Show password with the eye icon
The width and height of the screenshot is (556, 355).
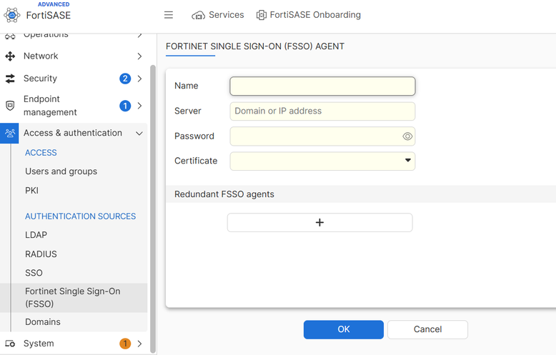point(407,136)
